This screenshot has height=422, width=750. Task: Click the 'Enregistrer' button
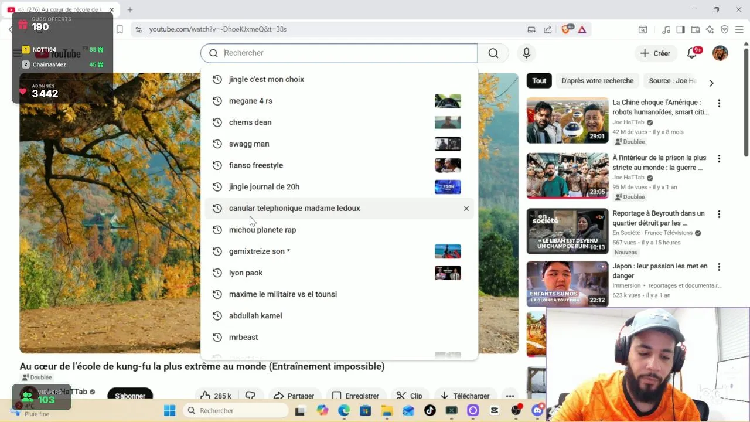(356, 396)
